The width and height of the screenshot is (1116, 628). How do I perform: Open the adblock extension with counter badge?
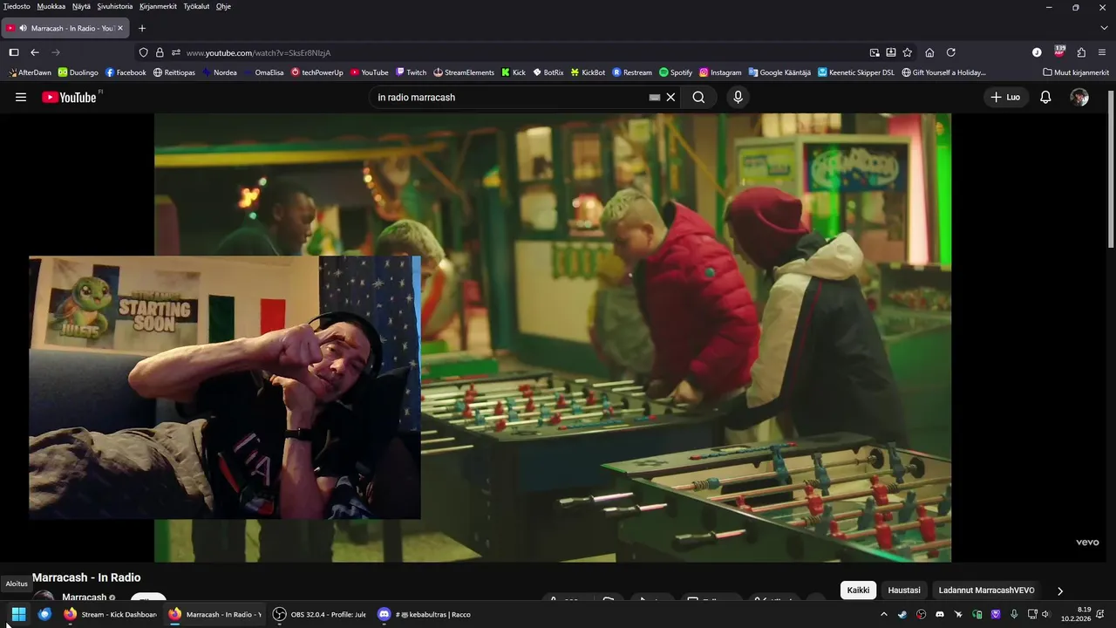click(x=1059, y=51)
